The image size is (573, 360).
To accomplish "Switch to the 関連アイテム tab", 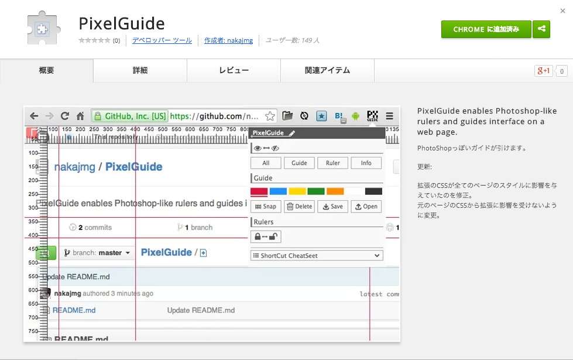I will click(327, 71).
